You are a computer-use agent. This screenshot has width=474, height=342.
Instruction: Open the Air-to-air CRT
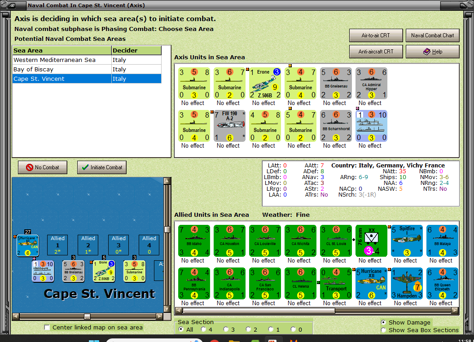coord(376,35)
